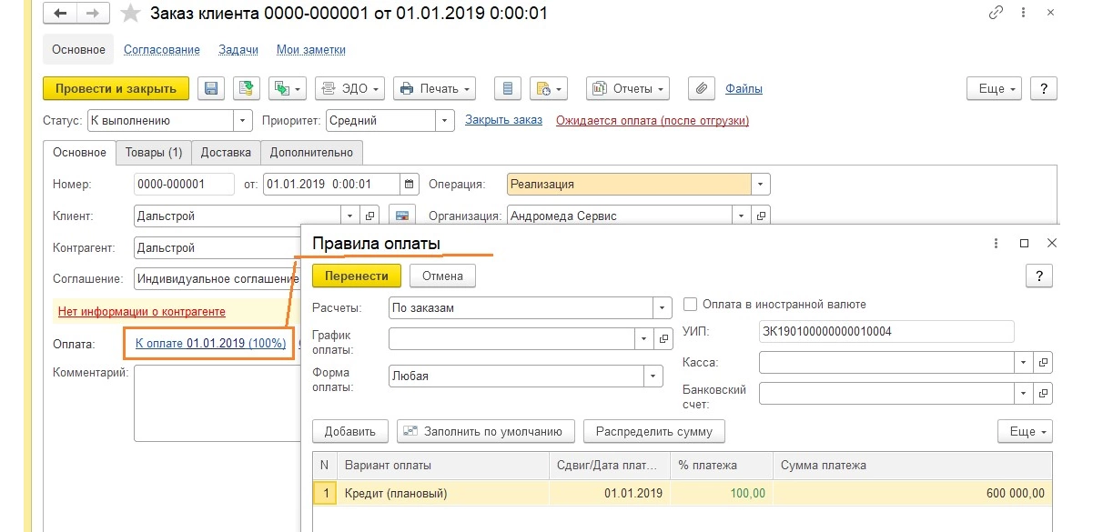Click Заполнить по умолчанию button
The width and height of the screenshot is (1093, 532).
pos(486,430)
